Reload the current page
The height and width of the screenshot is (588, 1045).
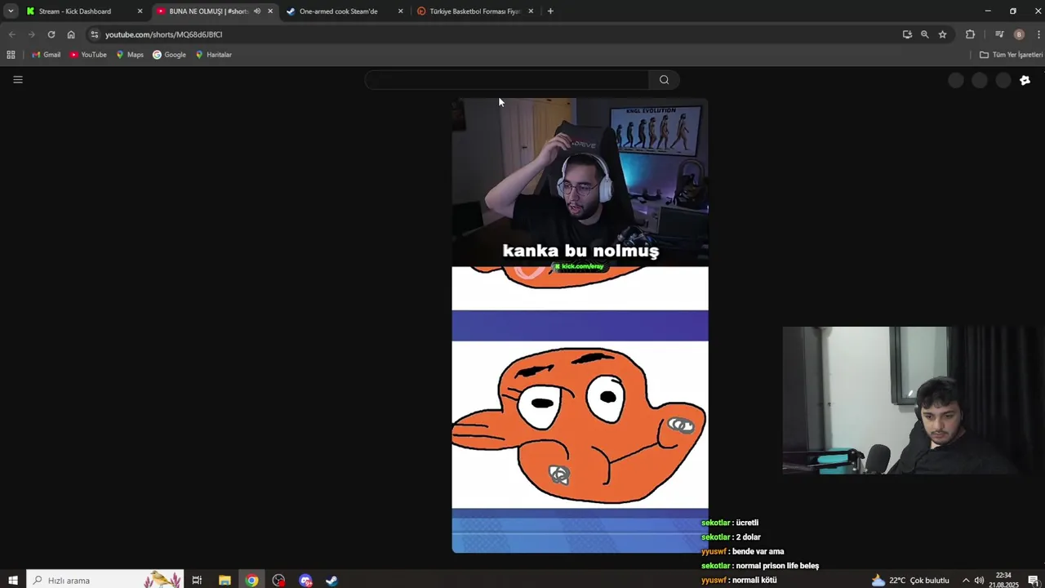click(51, 34)
